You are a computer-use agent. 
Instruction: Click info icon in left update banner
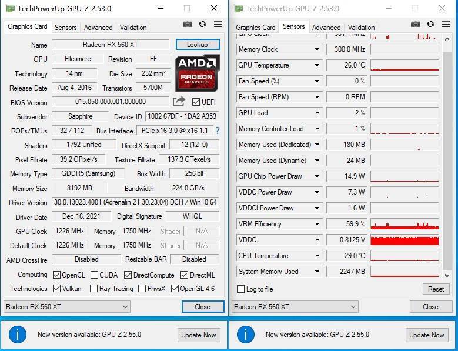point(18,335)
